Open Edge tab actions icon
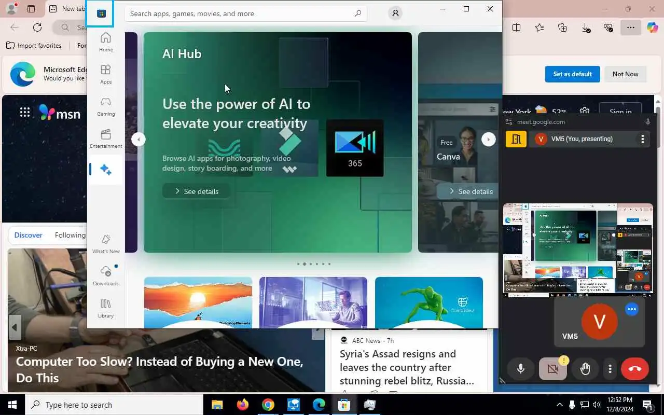 pyautogui.click(x=31, y=9)
